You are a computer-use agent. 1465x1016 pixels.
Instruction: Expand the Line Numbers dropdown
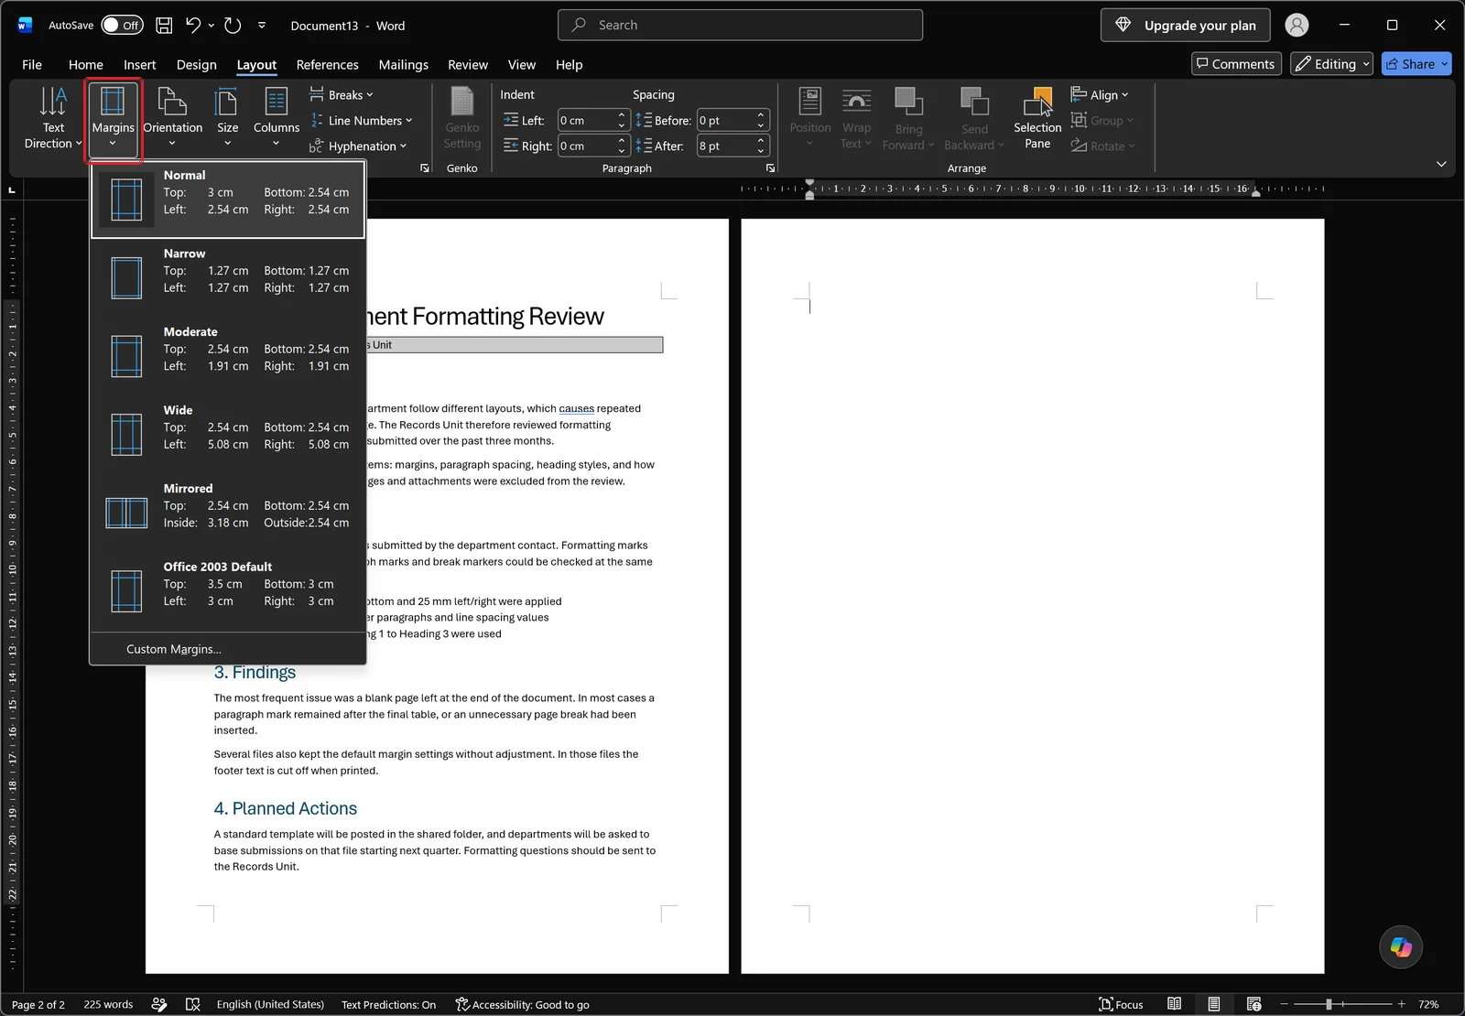[x=362, y=121]
